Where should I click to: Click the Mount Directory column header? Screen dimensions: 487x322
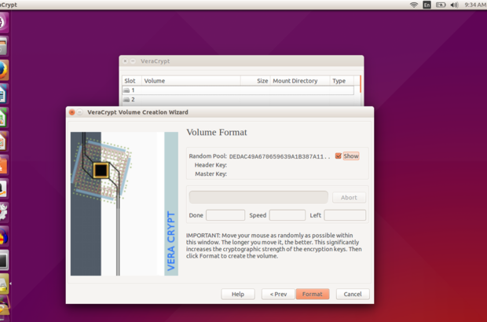(295, 81)
